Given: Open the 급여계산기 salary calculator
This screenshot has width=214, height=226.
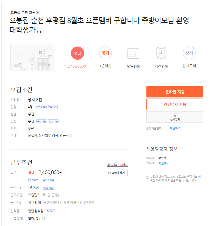Looking at the screenshot, I should 116,173.
